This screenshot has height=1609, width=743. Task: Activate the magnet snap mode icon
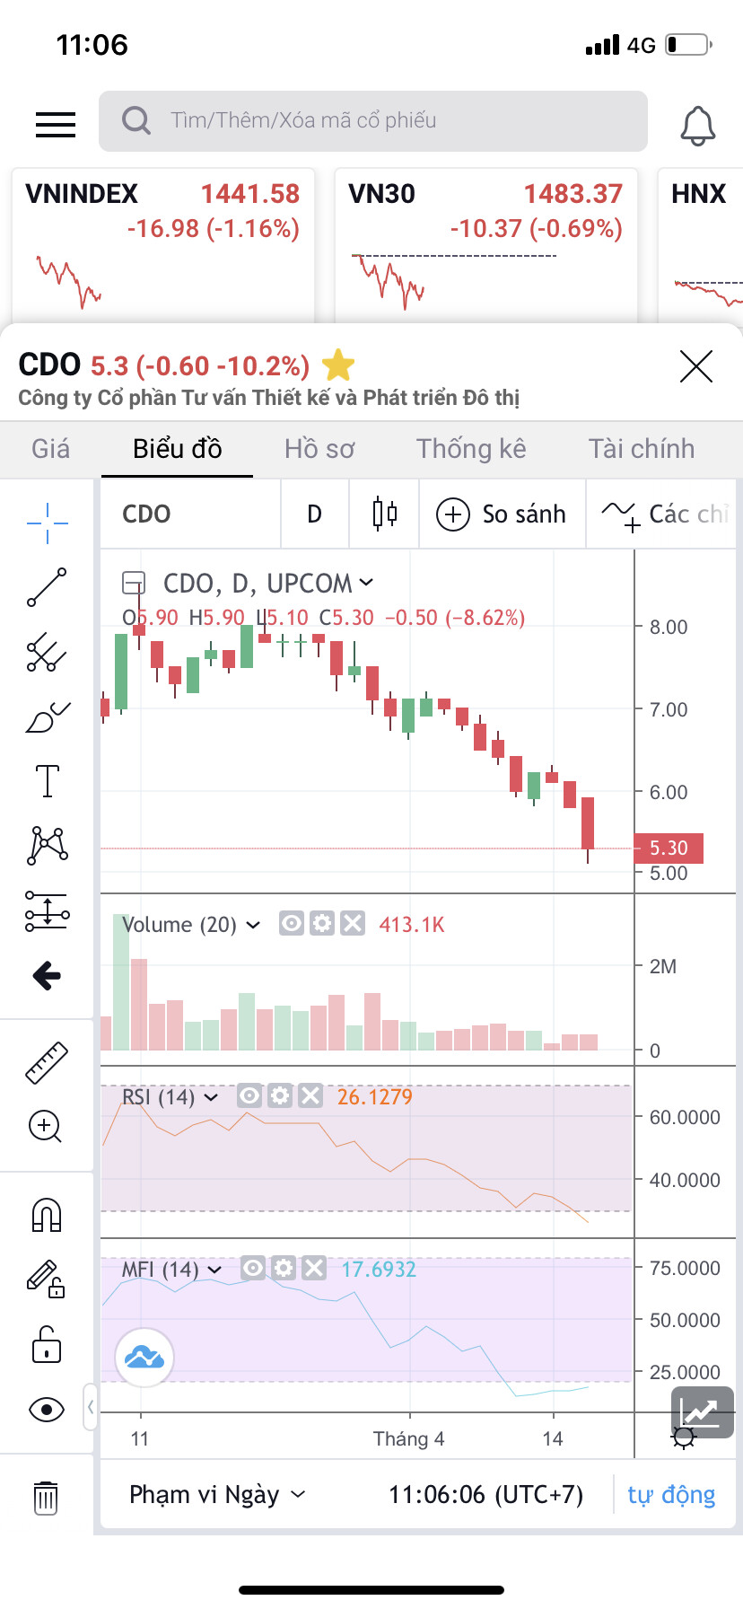(x=47, y=1214)
